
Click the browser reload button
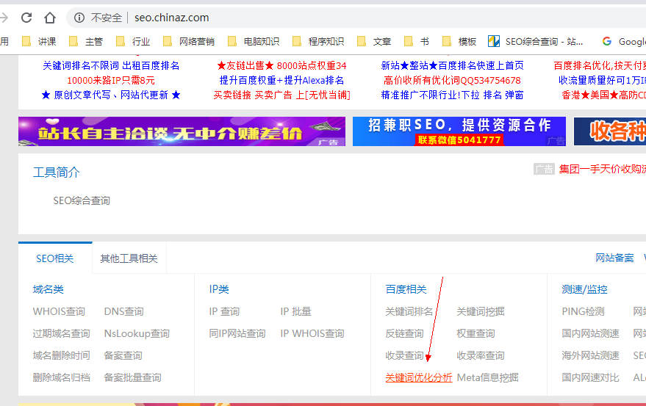[26, 17]
